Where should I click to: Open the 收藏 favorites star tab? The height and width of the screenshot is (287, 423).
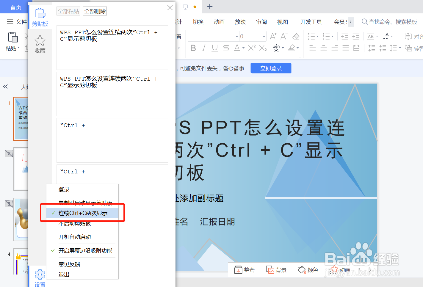pos(40,44)
